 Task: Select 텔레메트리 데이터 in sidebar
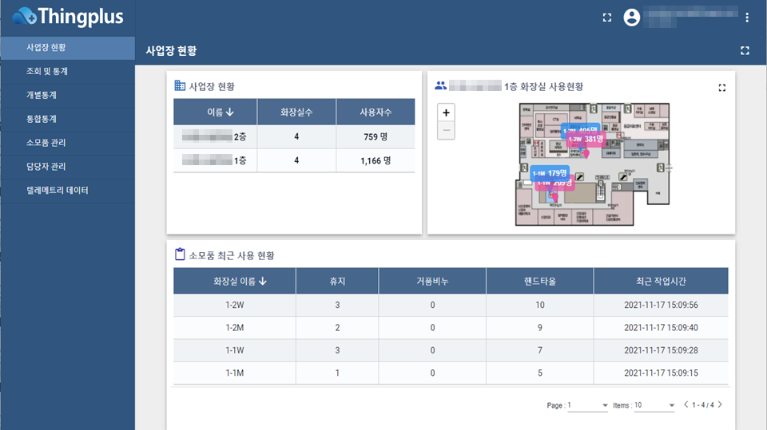coord(57,191)
